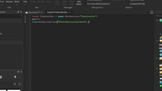Image resolution: width=162 pixels, height=91 pixels.
Task: Open the Select dropdown arrow
Action: click(17, 5)
